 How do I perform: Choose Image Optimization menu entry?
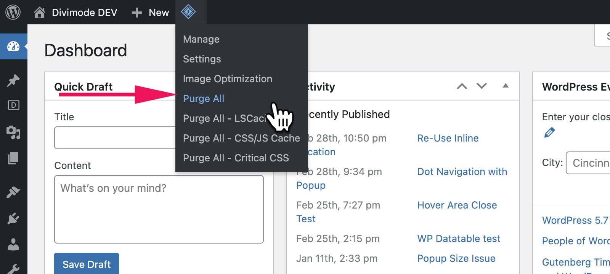coord(228,79)
